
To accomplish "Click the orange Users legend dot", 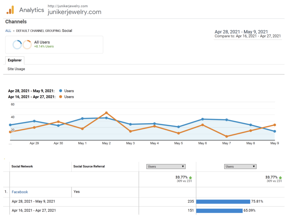I will coord(61,97).
